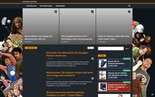Click Google Pixel 9 product thumbnail
Screen dimensions: 155x97
coord(103,87)
